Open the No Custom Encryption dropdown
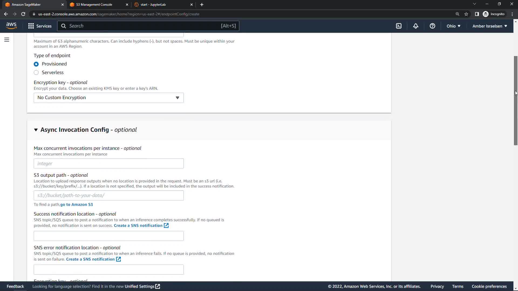 pyautogui.click(x=108, y=98)
